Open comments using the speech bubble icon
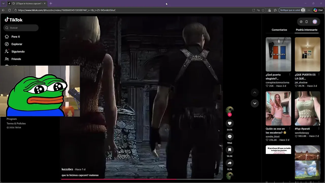The height and width of the screenshot is (183, 325). (x=230, y=136)
